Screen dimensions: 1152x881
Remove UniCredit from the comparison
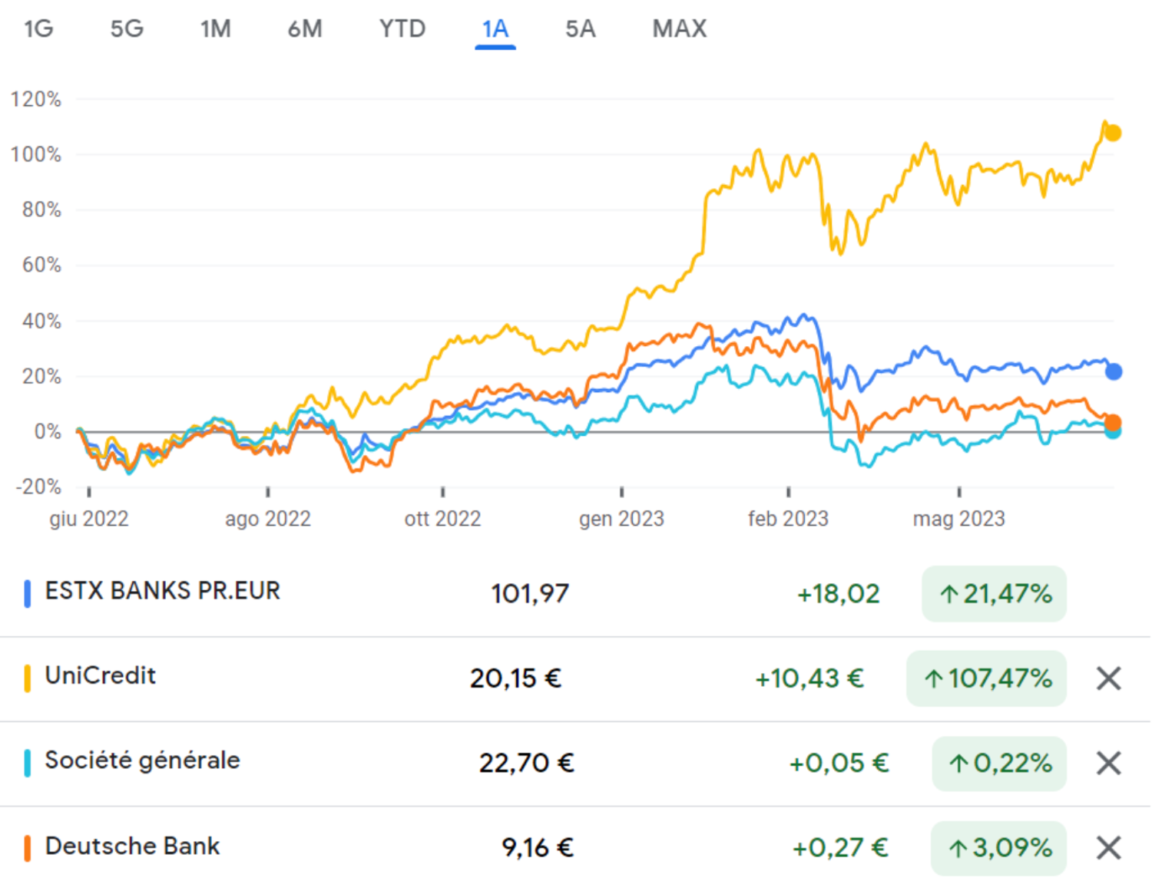click(x=1109, y=678)
